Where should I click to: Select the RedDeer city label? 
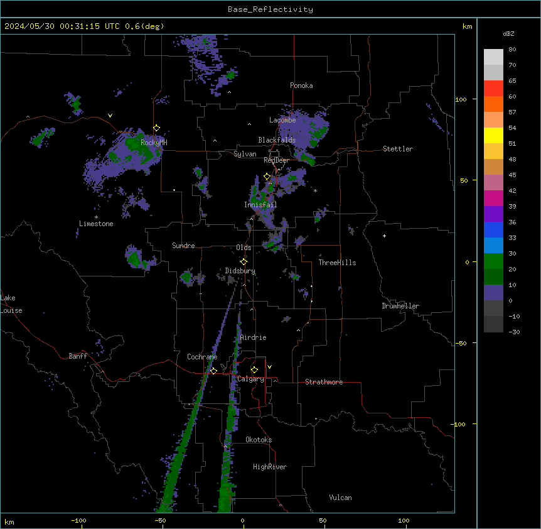coord(276,160)
